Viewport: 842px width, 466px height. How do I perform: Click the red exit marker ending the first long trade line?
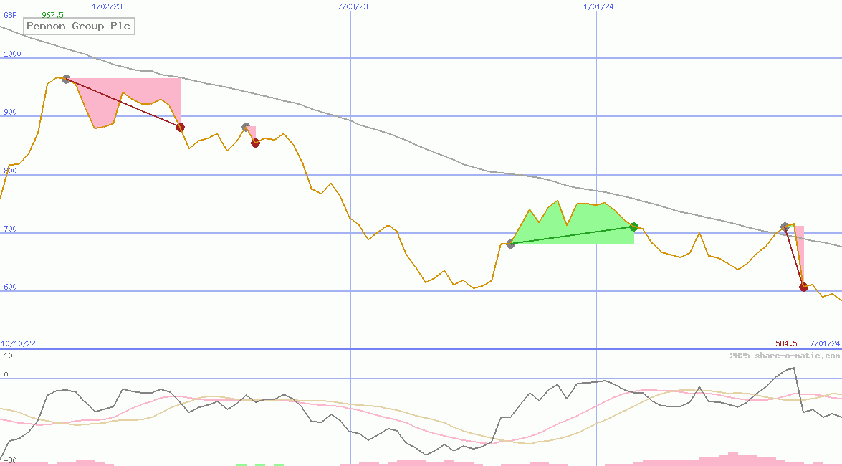(x=180, y=127)
